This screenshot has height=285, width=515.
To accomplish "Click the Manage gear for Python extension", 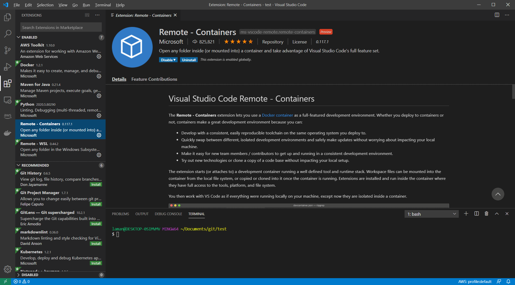I will click(99, 116).
